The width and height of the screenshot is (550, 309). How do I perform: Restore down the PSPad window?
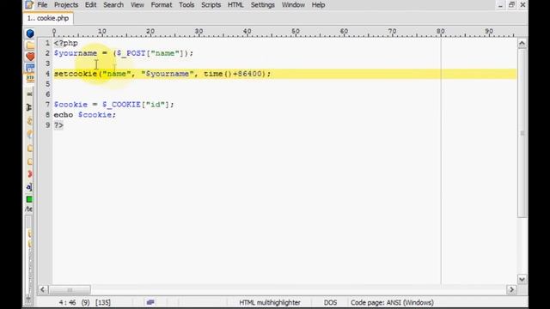511,5
